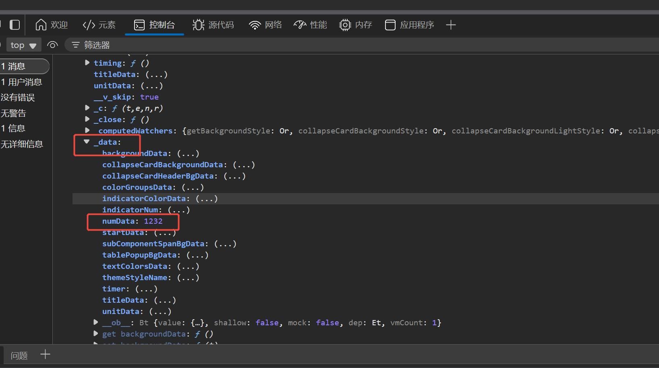Collapse the _data object tree
The image size is (659, 368).
87,142
